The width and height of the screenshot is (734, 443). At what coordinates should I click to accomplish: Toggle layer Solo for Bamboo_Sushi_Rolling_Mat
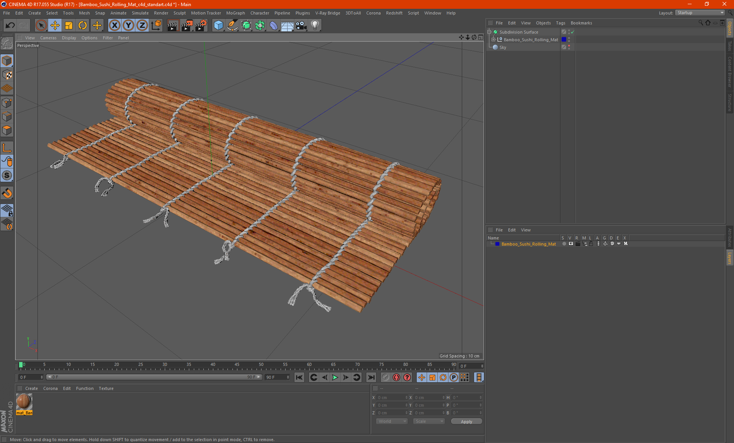[564, 244]
